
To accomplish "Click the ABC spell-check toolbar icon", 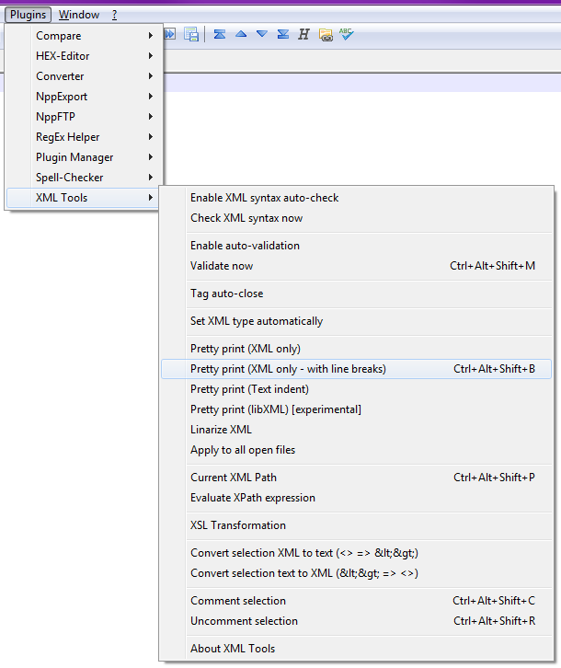I will click(347, 34).
